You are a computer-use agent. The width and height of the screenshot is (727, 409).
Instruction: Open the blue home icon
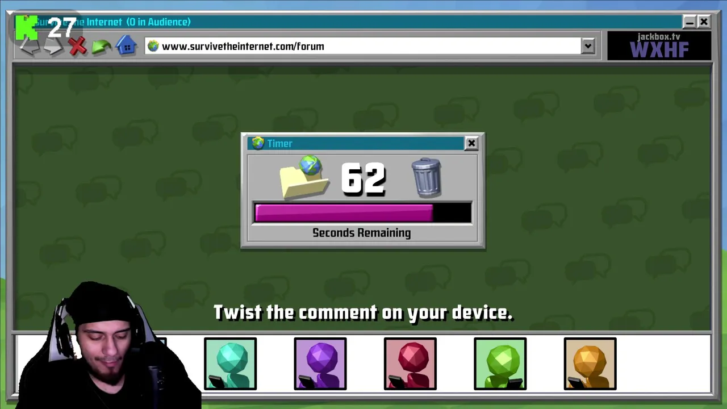(126, 45)
